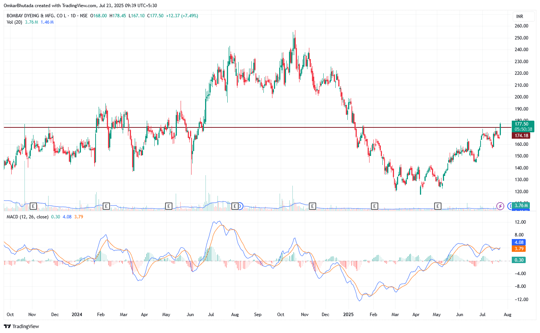
Task: Click the 250.00 price scale label
Action: tap(522, 38)
